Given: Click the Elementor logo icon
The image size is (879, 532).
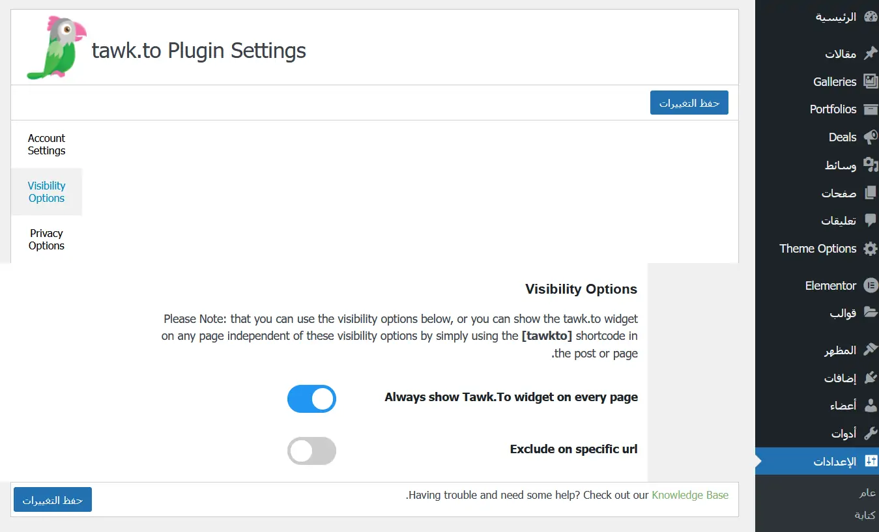Looking at the screenshot, I should (x=871, y=286).
